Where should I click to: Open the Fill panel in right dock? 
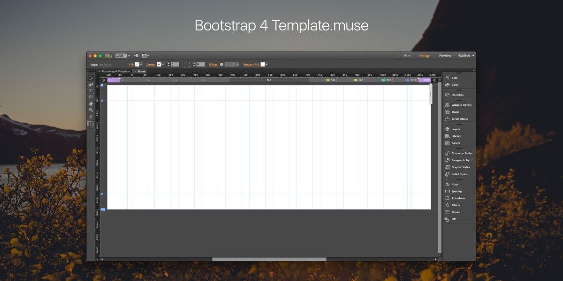[450, 219]
